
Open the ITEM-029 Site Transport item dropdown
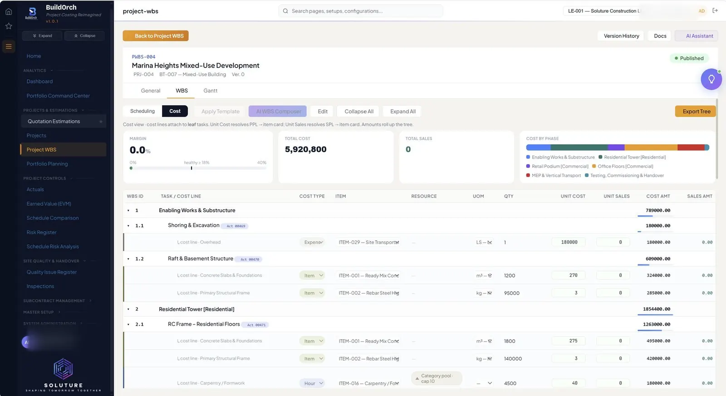(x=369, y=242)
